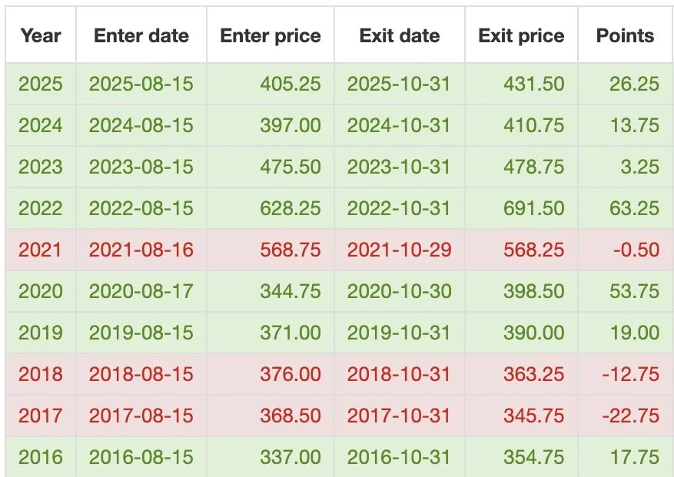Select the Exit price column header
674x477 pixels.
tap(521, 35)
